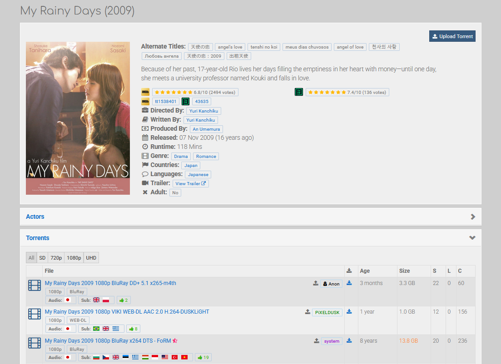
Task: Open the Anon uploader badge
Action: [x=331, y=284]
